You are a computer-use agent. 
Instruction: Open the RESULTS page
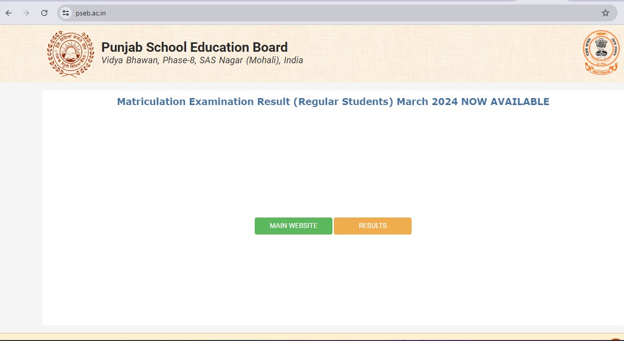point(372,226)
